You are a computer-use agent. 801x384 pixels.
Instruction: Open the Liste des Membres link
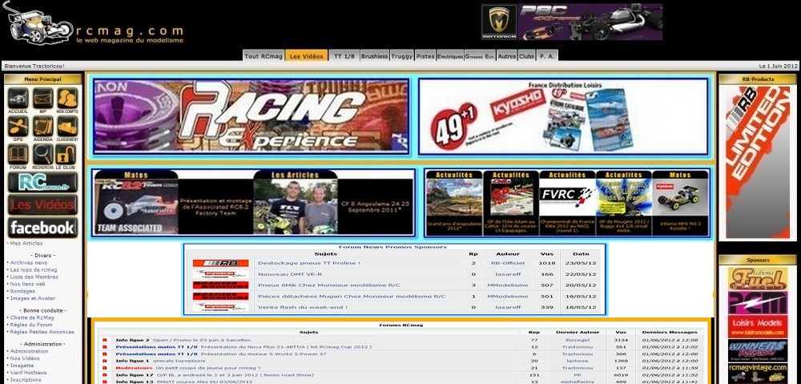[x=34, y=277]
